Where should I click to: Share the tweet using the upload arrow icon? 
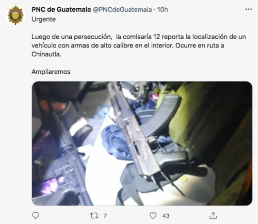point(213,215)
